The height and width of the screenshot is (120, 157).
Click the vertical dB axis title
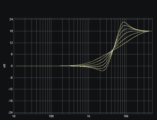(x=4, y=66)
